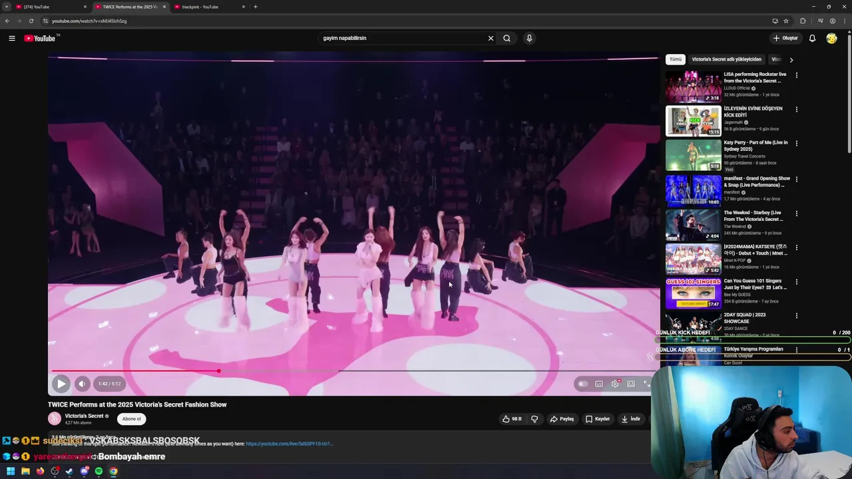Reload the current page

pyautogui.click(x=31, y=21)
